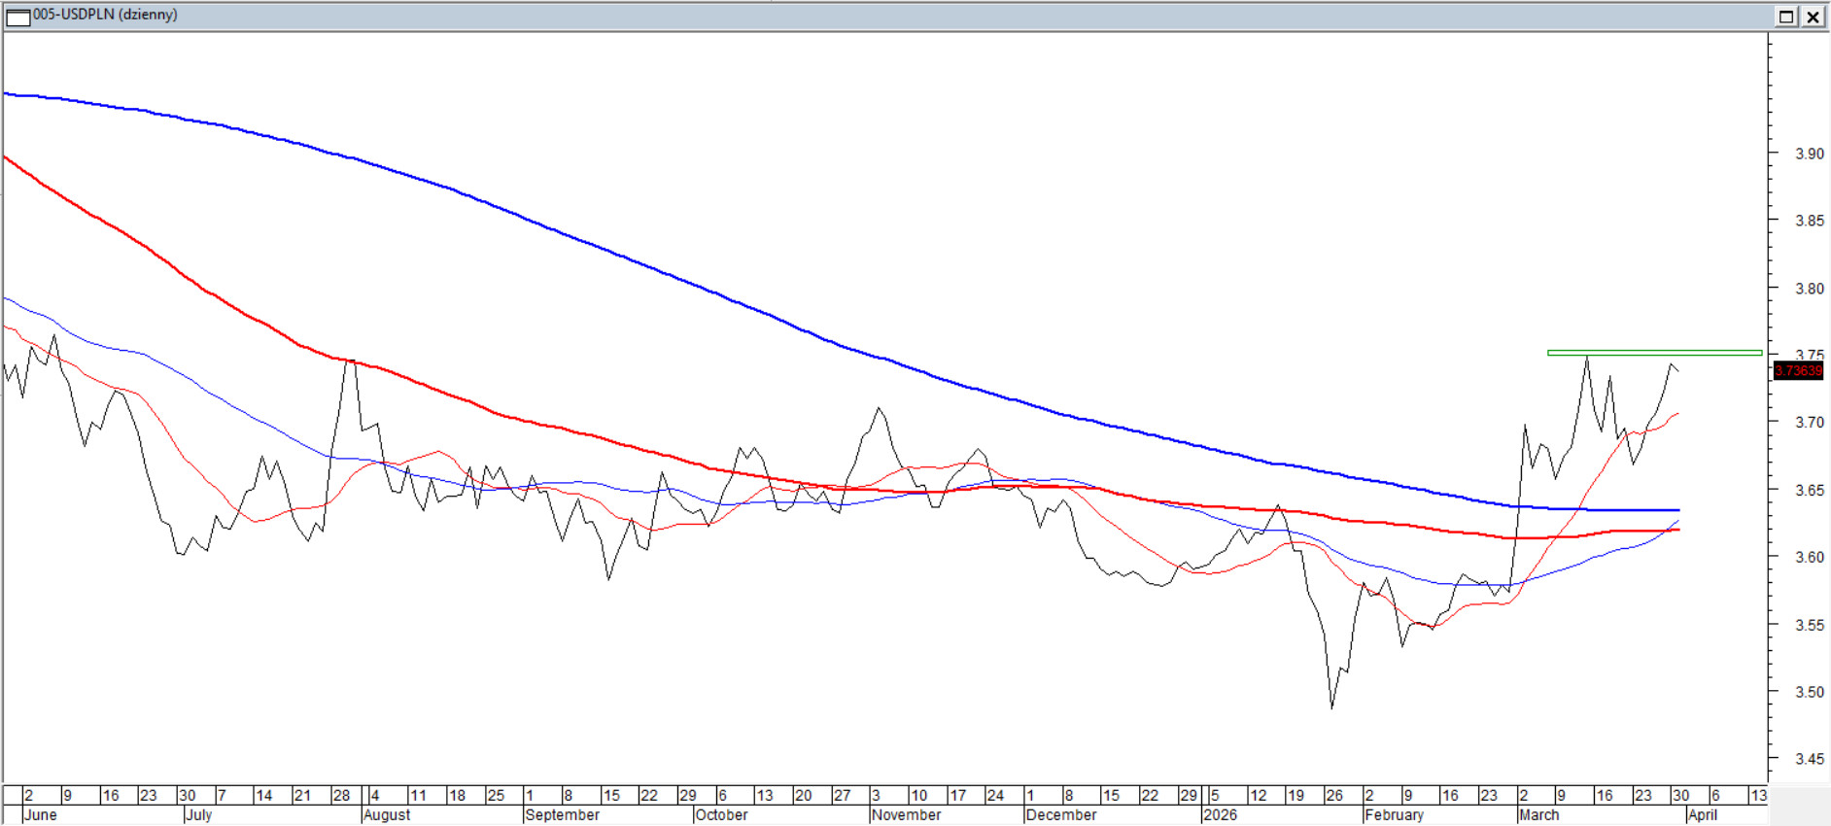Select the green horizontal resistance line
Viewport: 1831px width, 826px height.
[1652, 353]
